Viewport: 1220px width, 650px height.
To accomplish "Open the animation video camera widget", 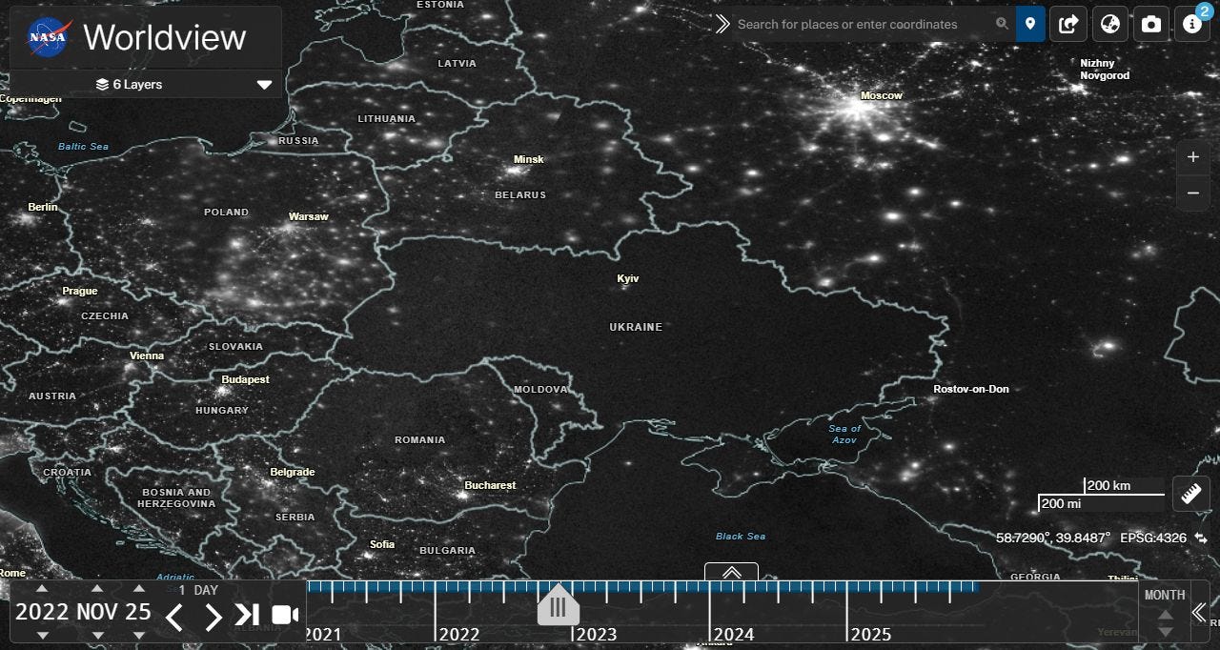I will [285, 615].
